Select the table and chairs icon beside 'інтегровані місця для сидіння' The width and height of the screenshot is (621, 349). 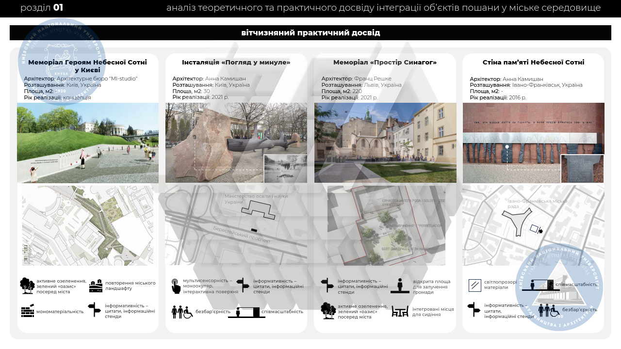[400, 311]
